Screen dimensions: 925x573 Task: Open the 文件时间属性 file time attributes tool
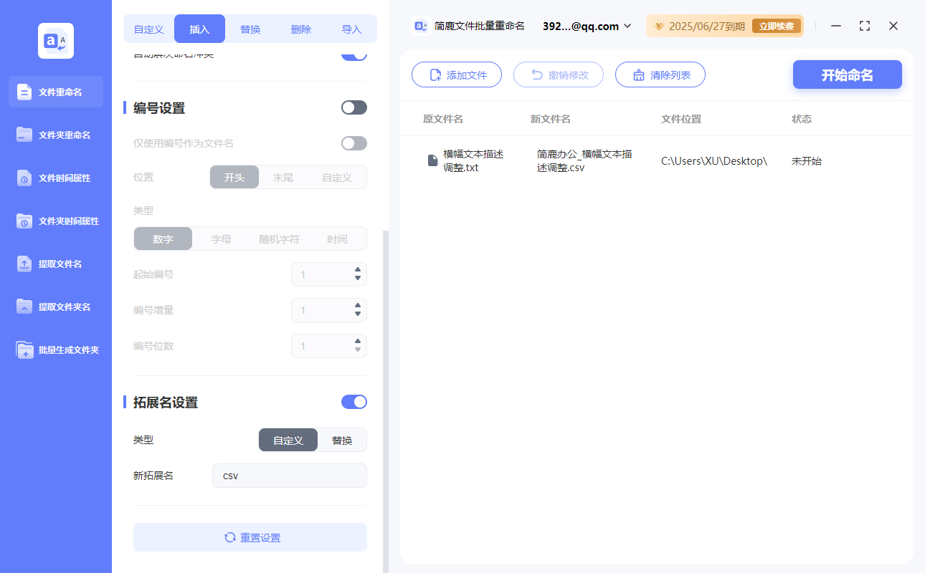tap(55, 178)
